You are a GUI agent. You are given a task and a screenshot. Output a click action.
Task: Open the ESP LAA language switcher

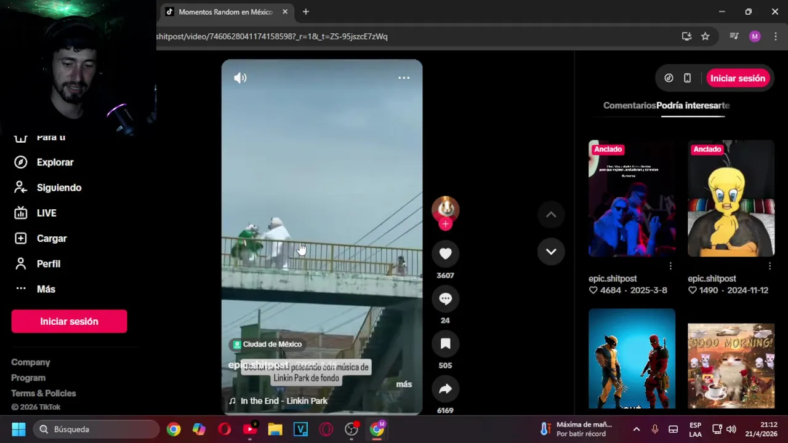coord(695,429)
